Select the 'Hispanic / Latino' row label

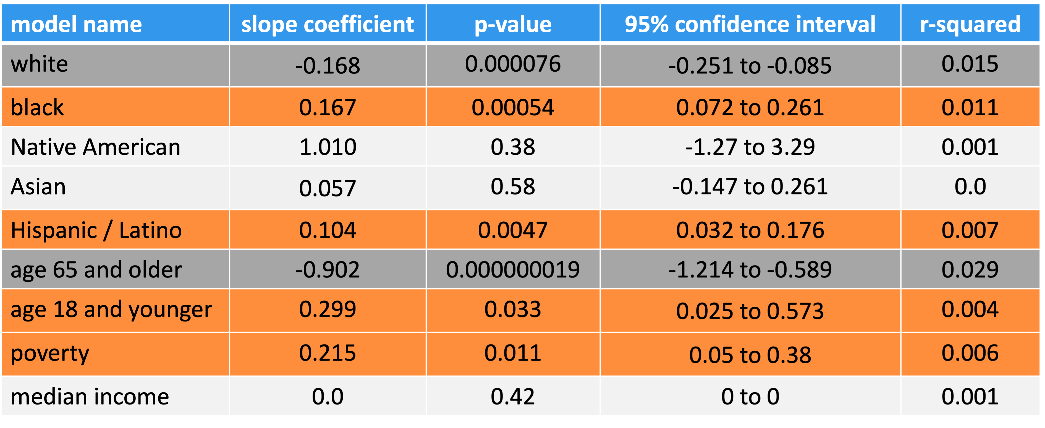[96, 230]
